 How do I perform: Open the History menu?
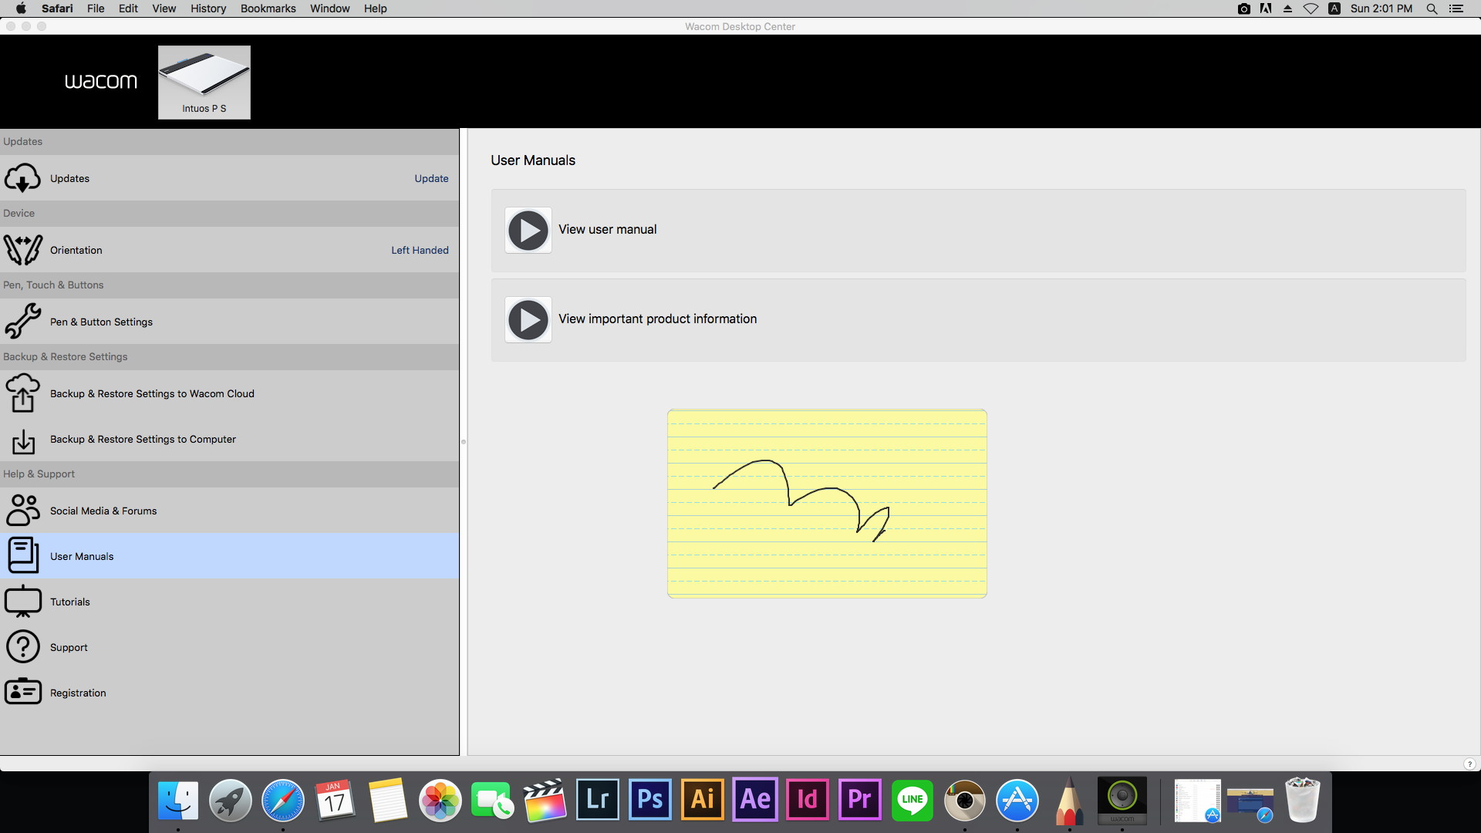click(x=208, y=8)
